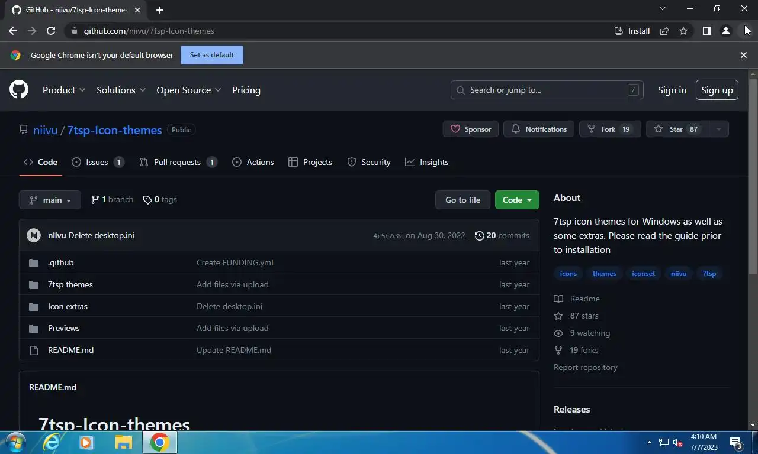This screenshot has width=758, height=454.
Task: View the 9 watching link
Action: click(x=582, y=333)
